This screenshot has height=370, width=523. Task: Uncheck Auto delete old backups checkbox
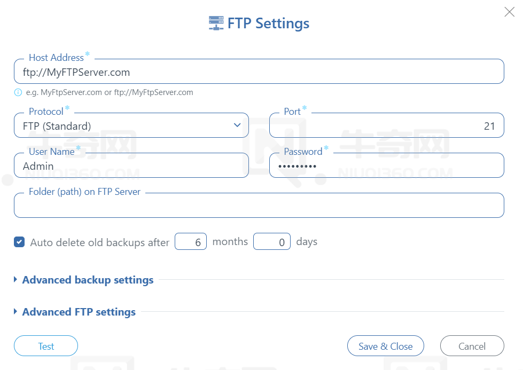click(19, 242)
